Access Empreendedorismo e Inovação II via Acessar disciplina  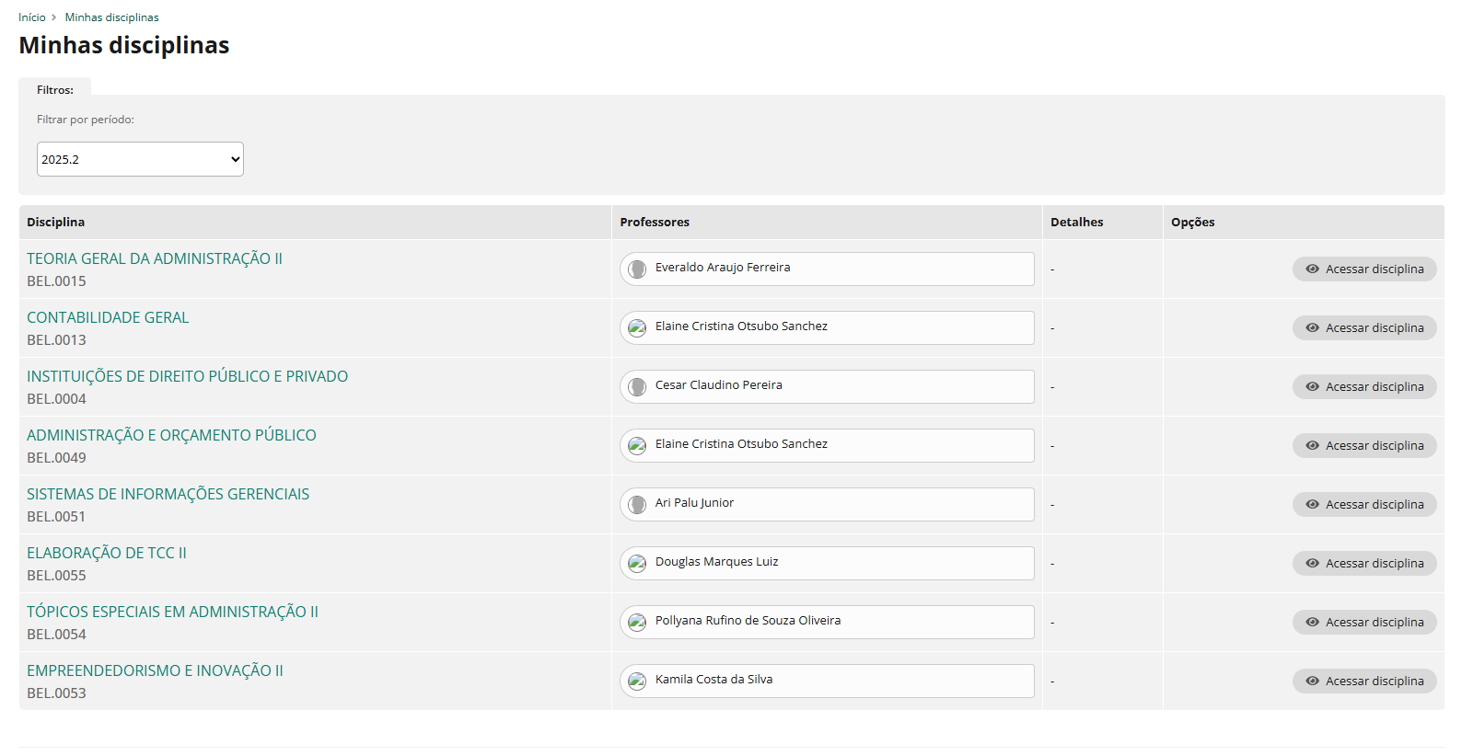[1363, 682]
